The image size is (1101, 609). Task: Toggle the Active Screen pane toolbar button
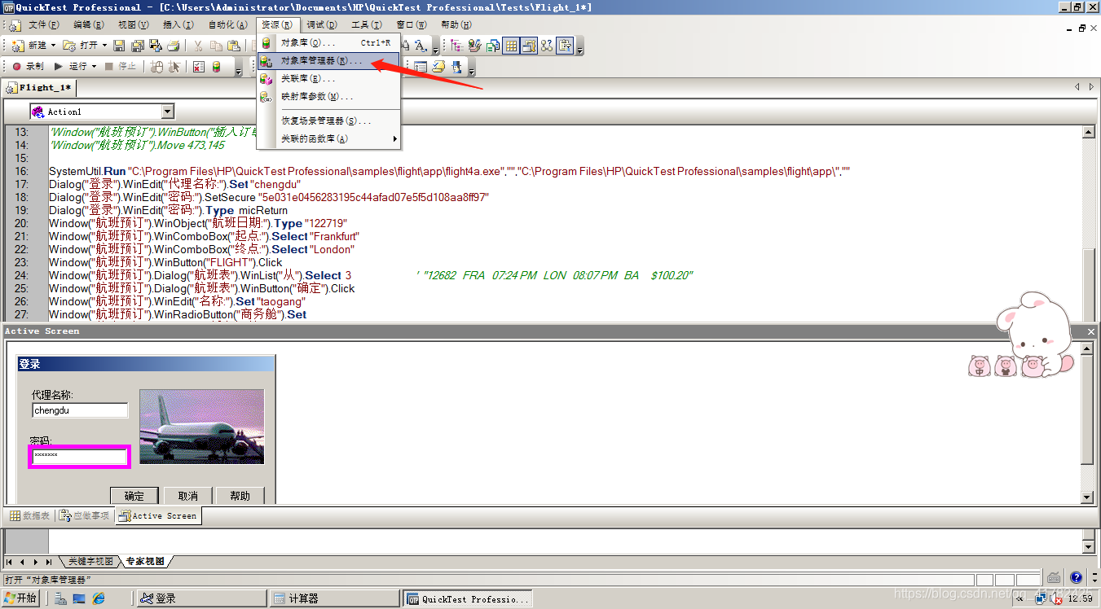[530, 46]
